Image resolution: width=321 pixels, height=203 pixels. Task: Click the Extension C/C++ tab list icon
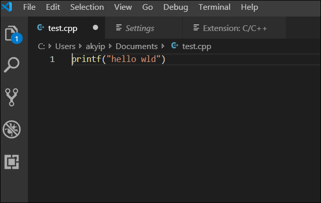coord(196,28)
